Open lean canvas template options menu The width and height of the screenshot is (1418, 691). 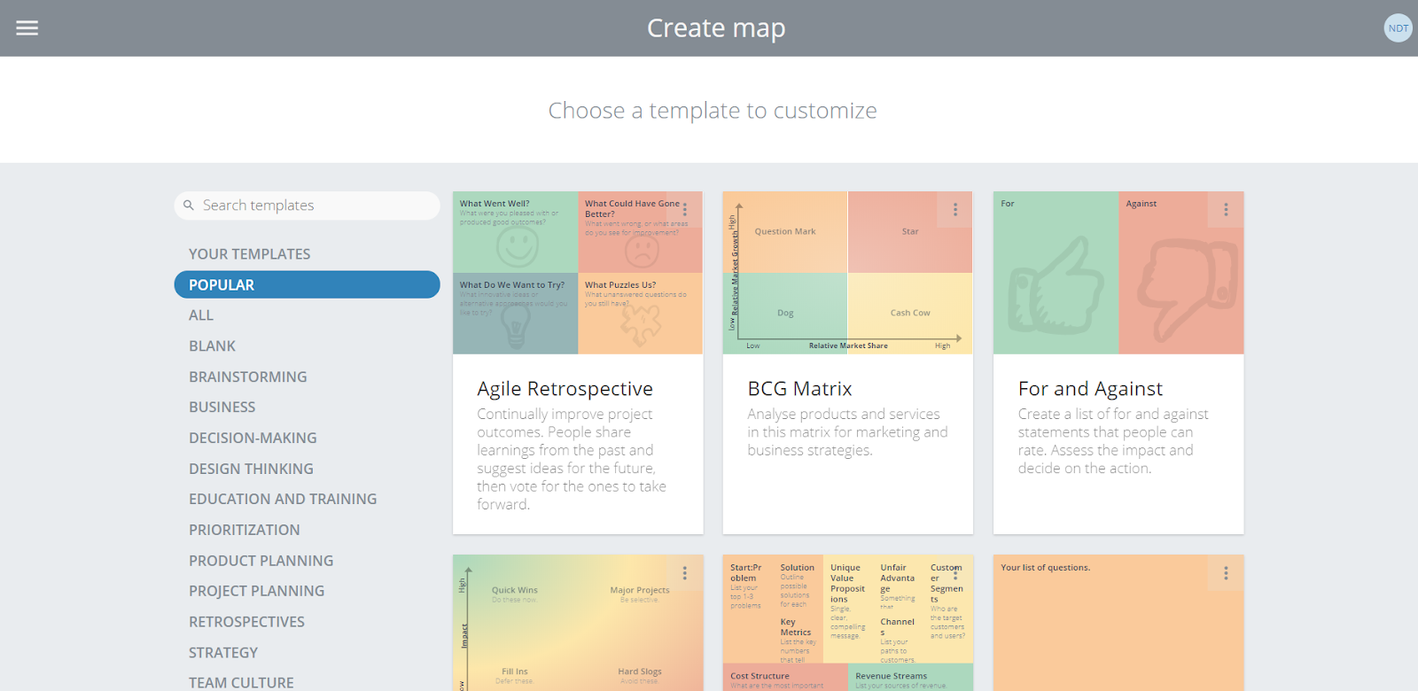(x=954, y=573)
